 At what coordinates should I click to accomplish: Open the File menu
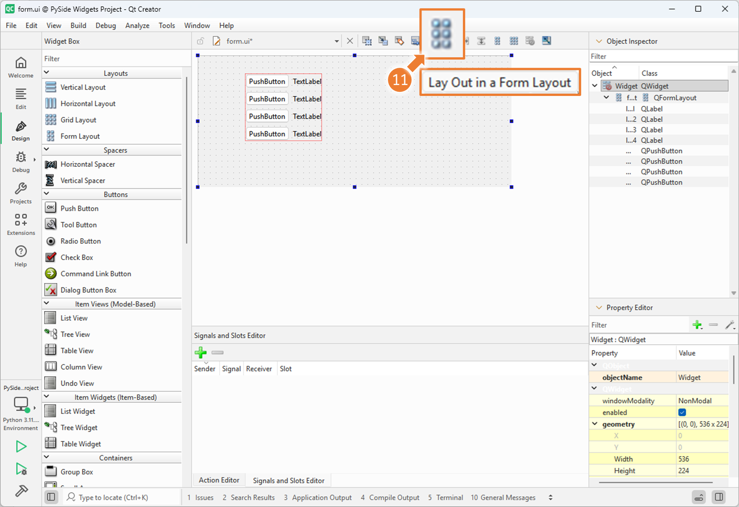[11, 25]
